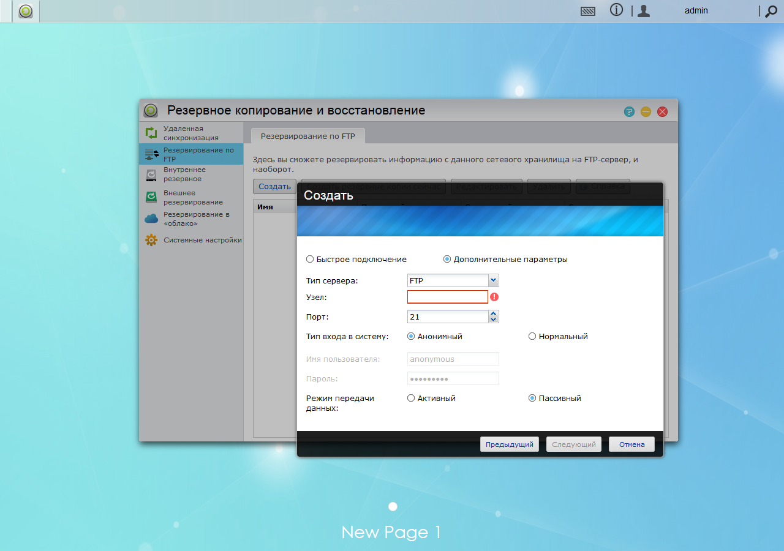Click the Имя пользователя field

(453, 359)
